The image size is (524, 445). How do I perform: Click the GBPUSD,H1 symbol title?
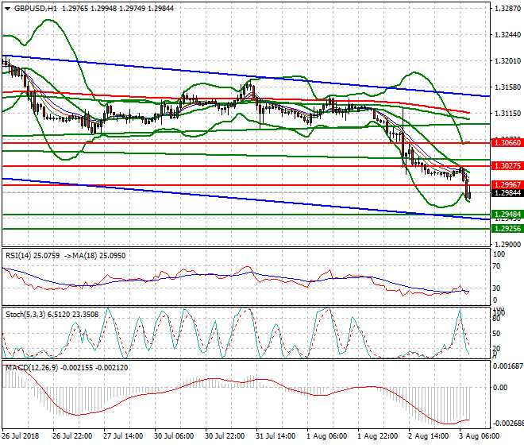click(30, 7)
